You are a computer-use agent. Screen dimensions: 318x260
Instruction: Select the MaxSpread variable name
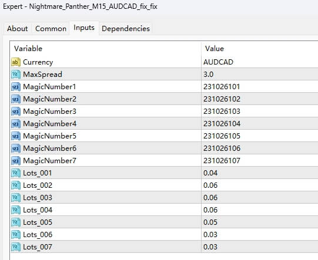[42, 75]
